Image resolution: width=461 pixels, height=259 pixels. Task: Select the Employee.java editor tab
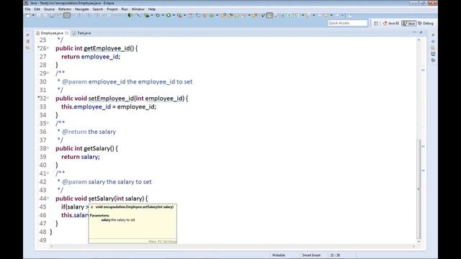click(52, 33)
